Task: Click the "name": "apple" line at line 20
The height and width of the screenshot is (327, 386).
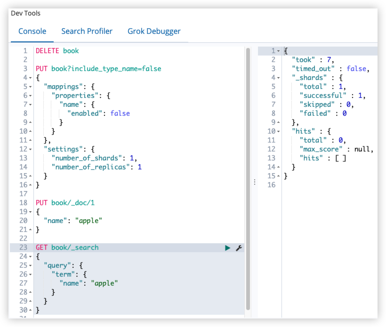Action: 73,221
